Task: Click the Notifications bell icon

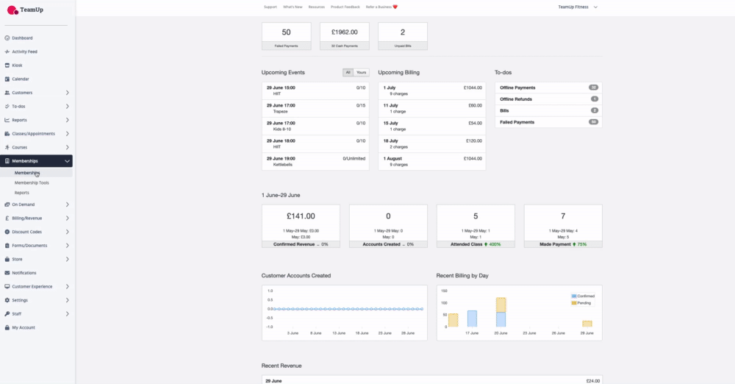Action: 7,273
